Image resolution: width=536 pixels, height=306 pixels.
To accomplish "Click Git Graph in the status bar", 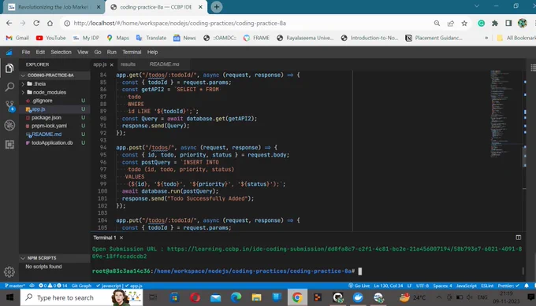I will pyautogui.click(x=81, y=286).
